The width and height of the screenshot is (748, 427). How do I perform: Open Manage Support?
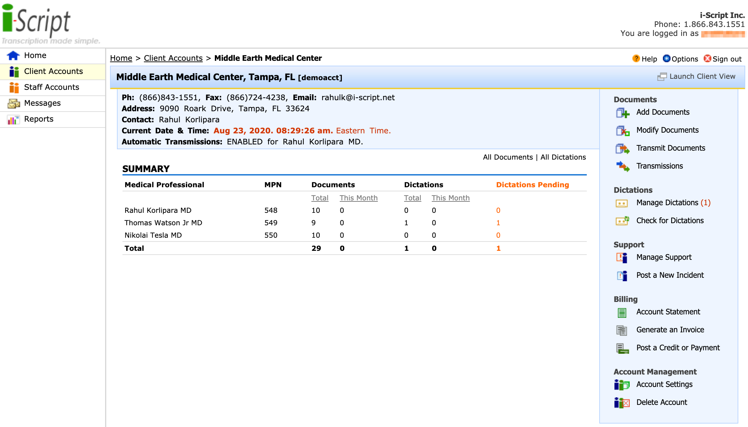pos(622,258)
